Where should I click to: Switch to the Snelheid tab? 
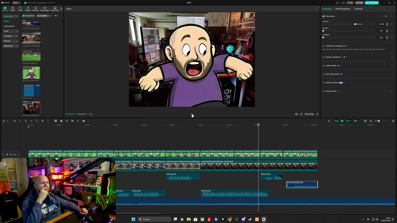coord(358,9)
